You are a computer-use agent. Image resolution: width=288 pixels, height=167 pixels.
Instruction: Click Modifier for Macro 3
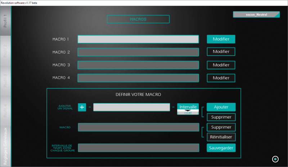[221, 65]
